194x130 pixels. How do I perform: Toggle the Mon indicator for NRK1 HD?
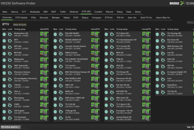[55, 86]
